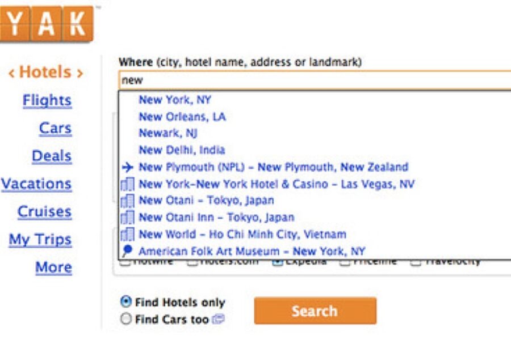Choose New Orleans, LA from the suggestions
Screen dimensions: 511x340
[x=182, y=117]
